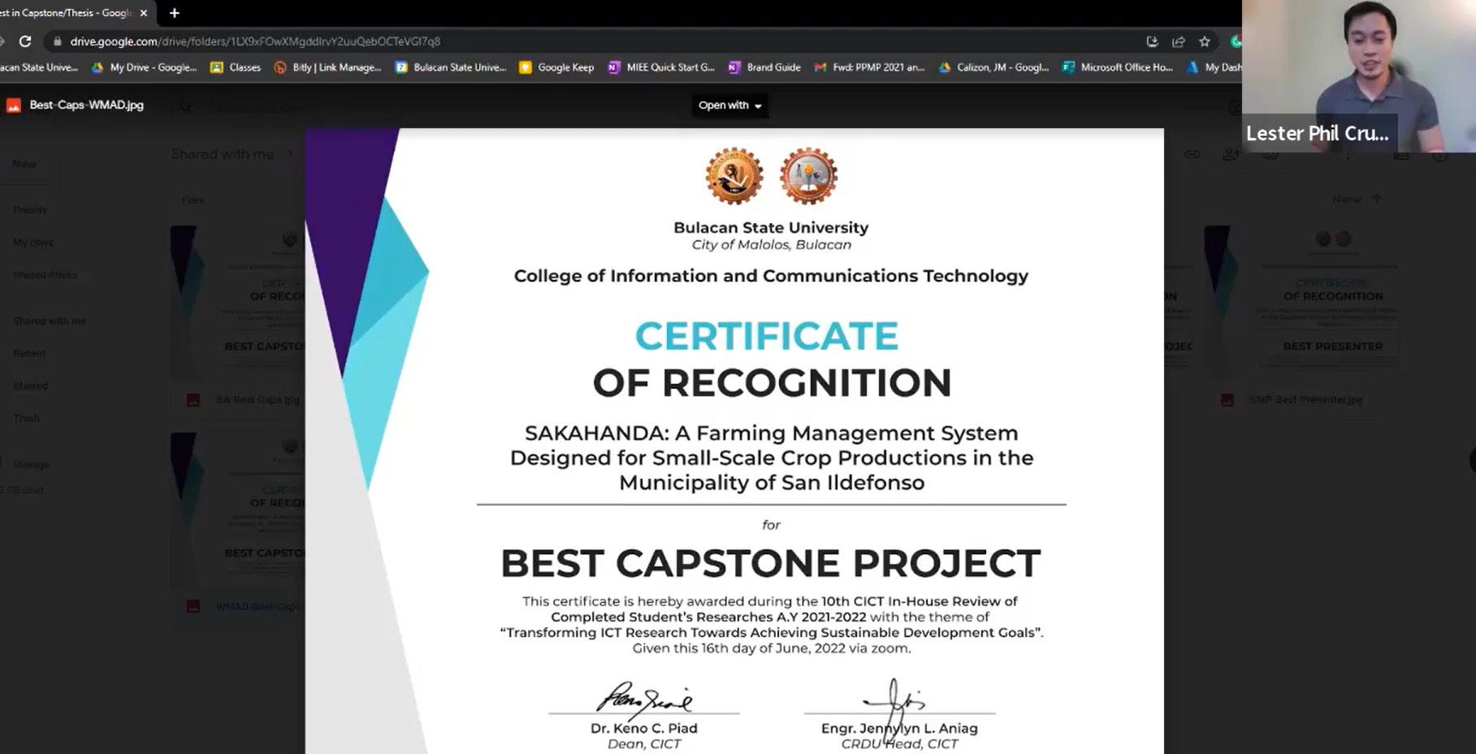
Task: Click the BEST CAPSTONE PROJECT heading
Action: [x=770, y=563]
